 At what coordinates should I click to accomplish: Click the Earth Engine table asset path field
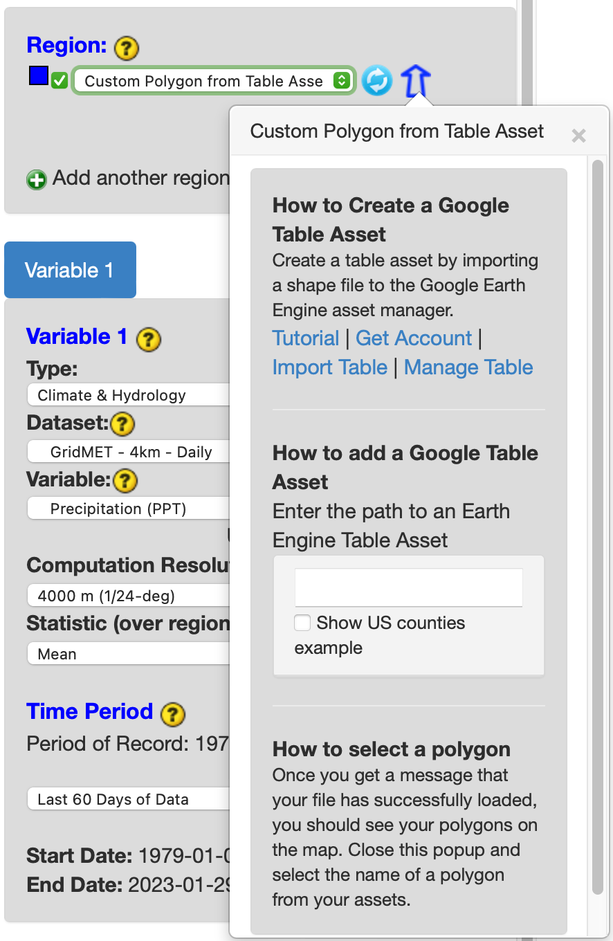(x=408, y=587)
